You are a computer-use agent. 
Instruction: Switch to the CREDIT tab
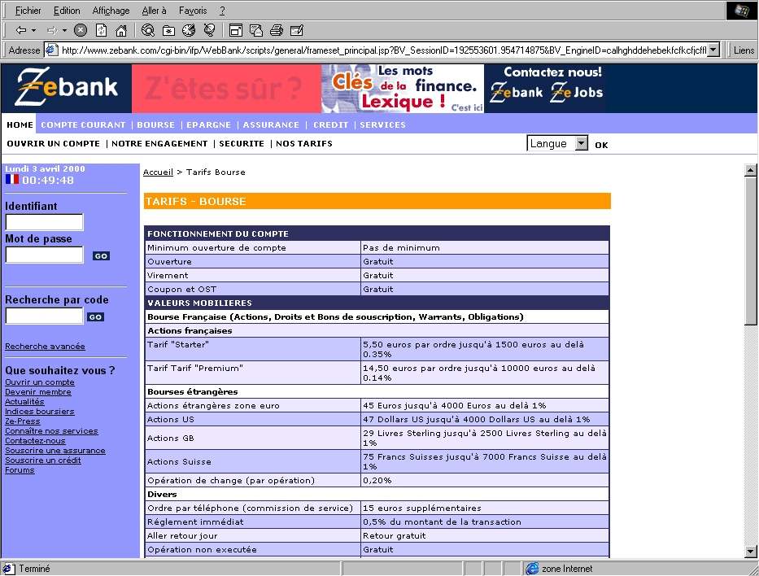point(330,124)
